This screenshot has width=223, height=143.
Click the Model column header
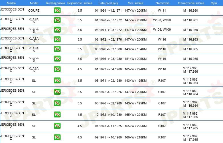coord(34,3)
